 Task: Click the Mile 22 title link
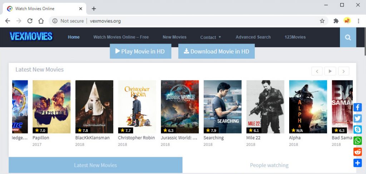(253, 138)
